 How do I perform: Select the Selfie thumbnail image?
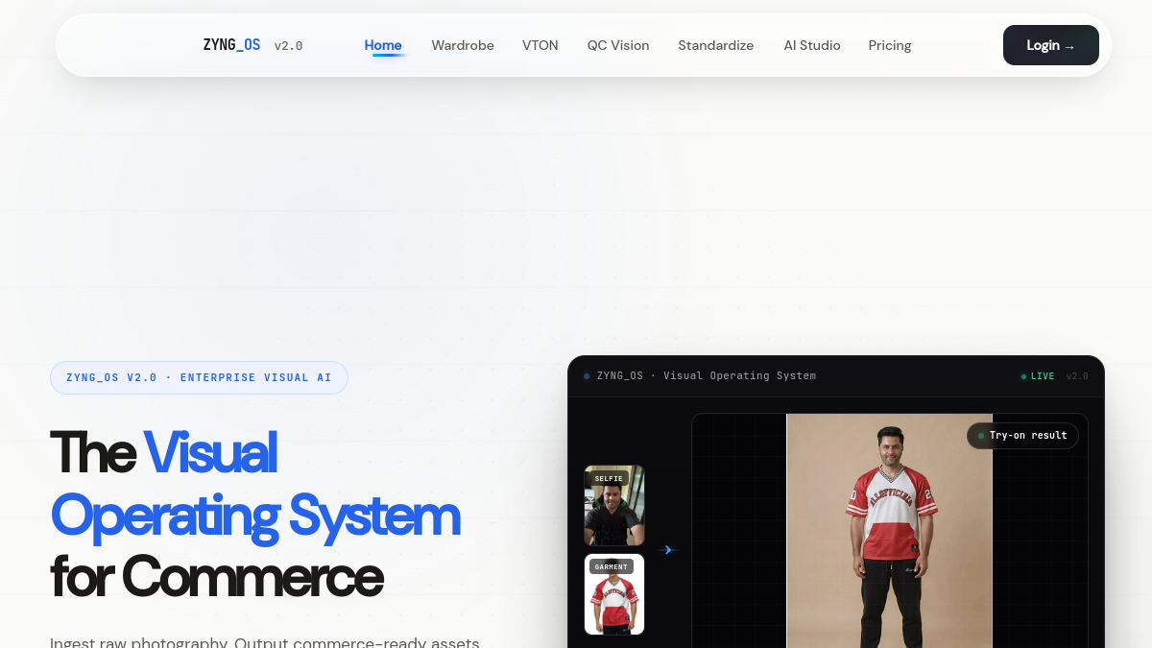point(614,506)
